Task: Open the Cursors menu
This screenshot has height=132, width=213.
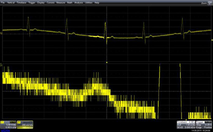Action: (50, 2)
